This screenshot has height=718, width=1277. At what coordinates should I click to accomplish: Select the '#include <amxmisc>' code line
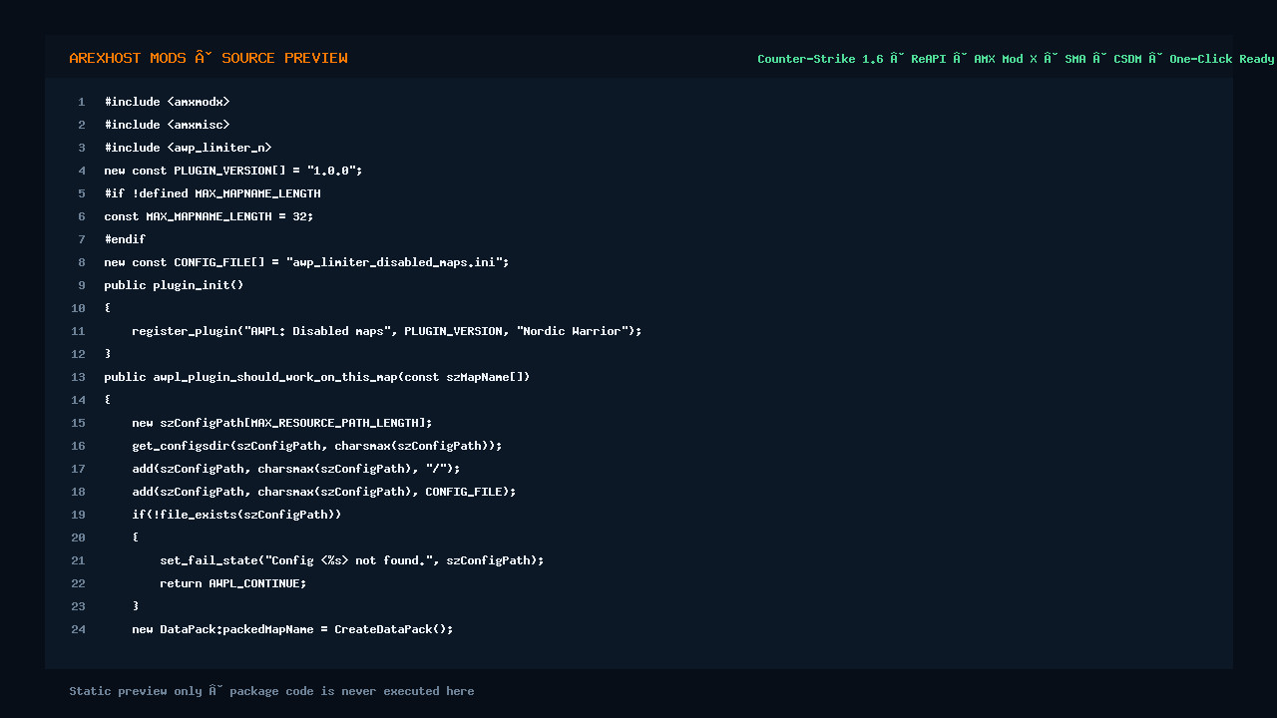(x=168, y=125)
